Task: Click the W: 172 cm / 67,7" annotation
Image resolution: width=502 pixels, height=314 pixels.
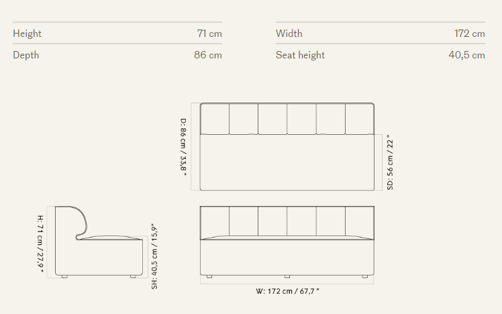Action: tap(287, 291)
